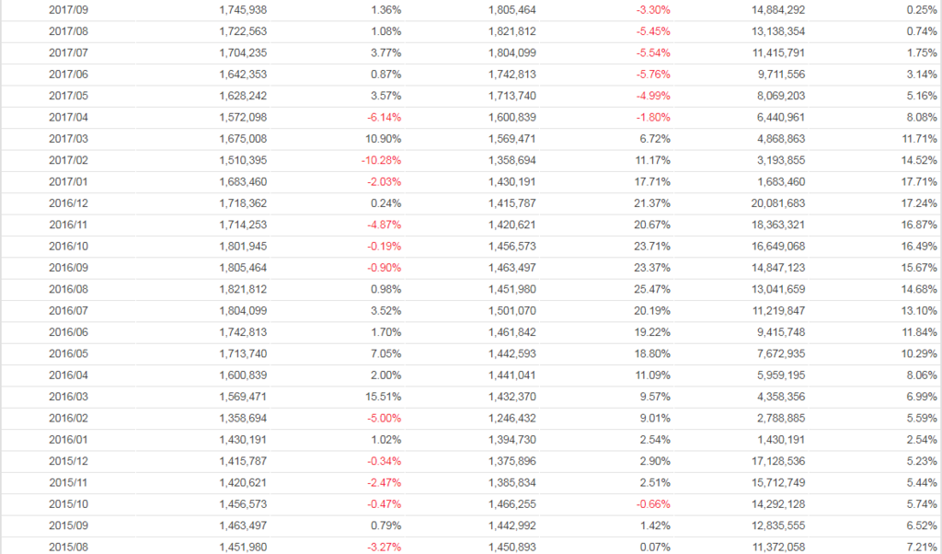
Task: Select the 2017/02 row date
Action: coord(68,160)
